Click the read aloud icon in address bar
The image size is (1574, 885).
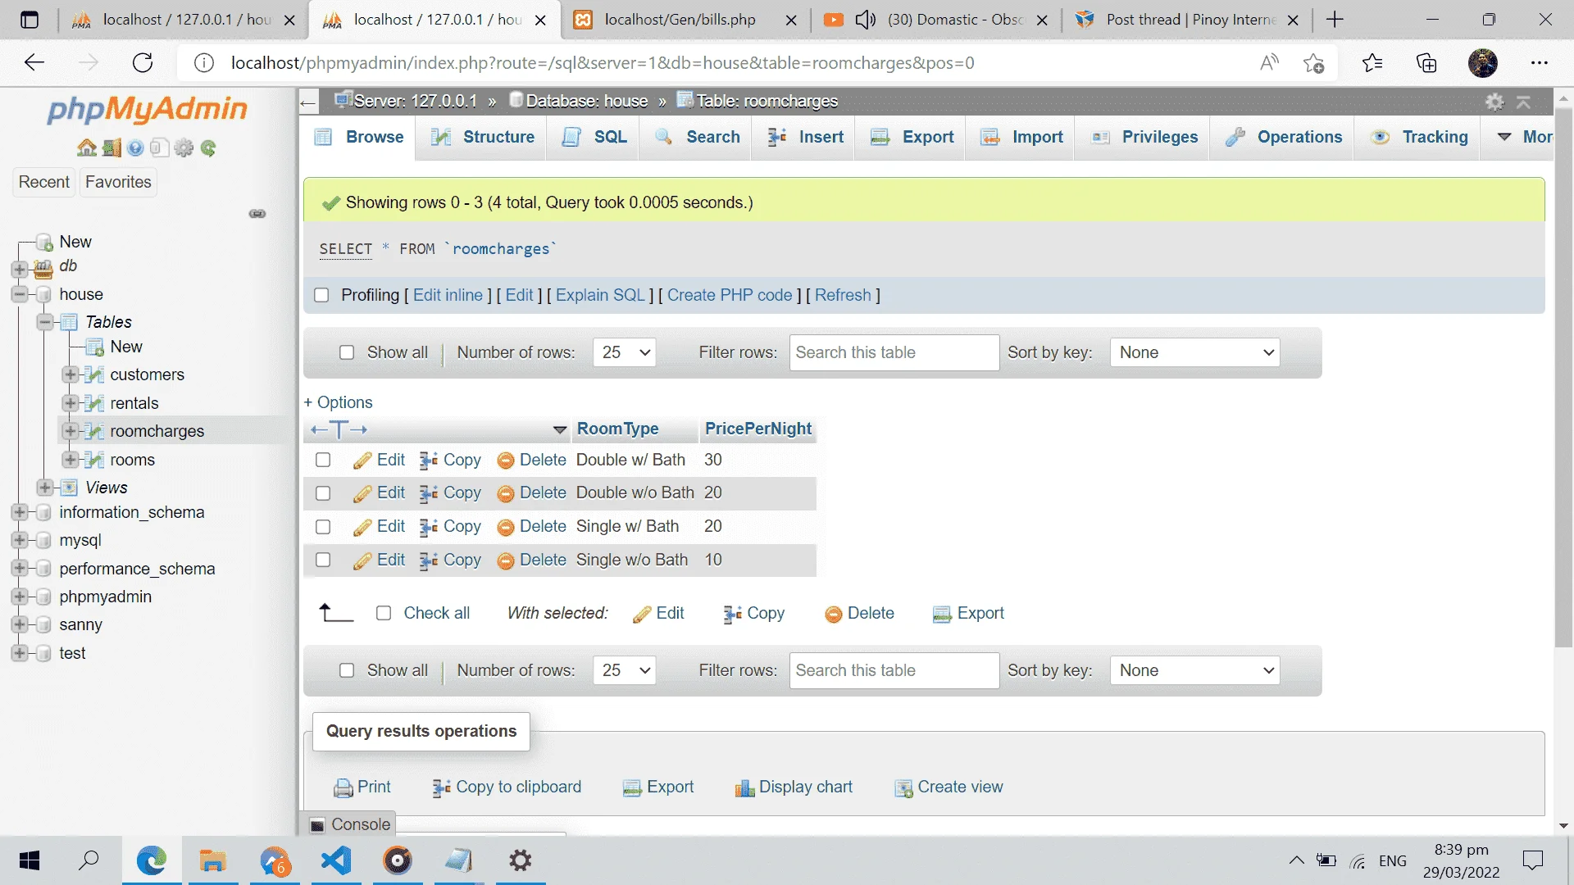coord(1269,62)
